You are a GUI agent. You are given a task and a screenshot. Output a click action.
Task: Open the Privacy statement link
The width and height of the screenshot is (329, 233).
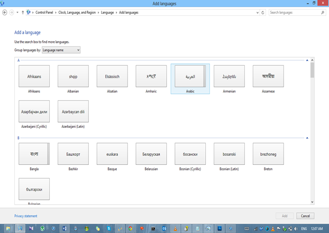(25, 216)
